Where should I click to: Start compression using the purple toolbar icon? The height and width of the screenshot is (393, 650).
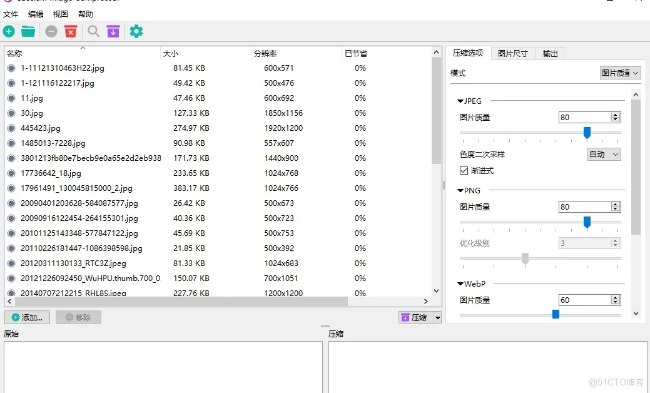(113, 31)
